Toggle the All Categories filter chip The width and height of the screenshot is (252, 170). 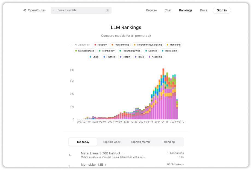tap(81, 45)
